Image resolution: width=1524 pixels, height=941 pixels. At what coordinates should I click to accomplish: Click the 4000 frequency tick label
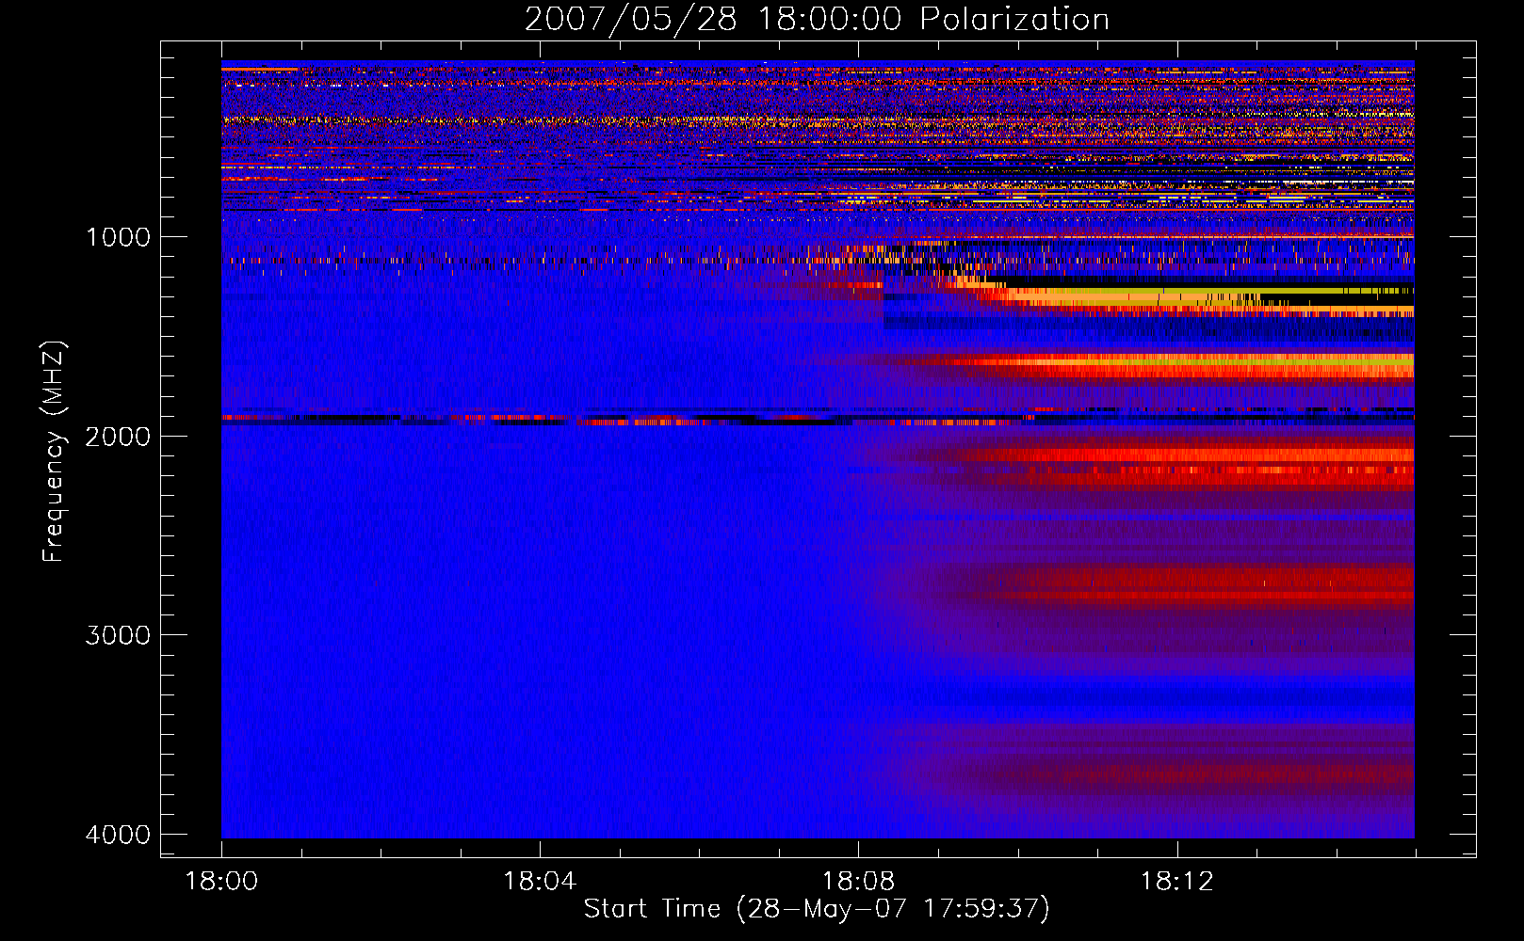[118, 835]
